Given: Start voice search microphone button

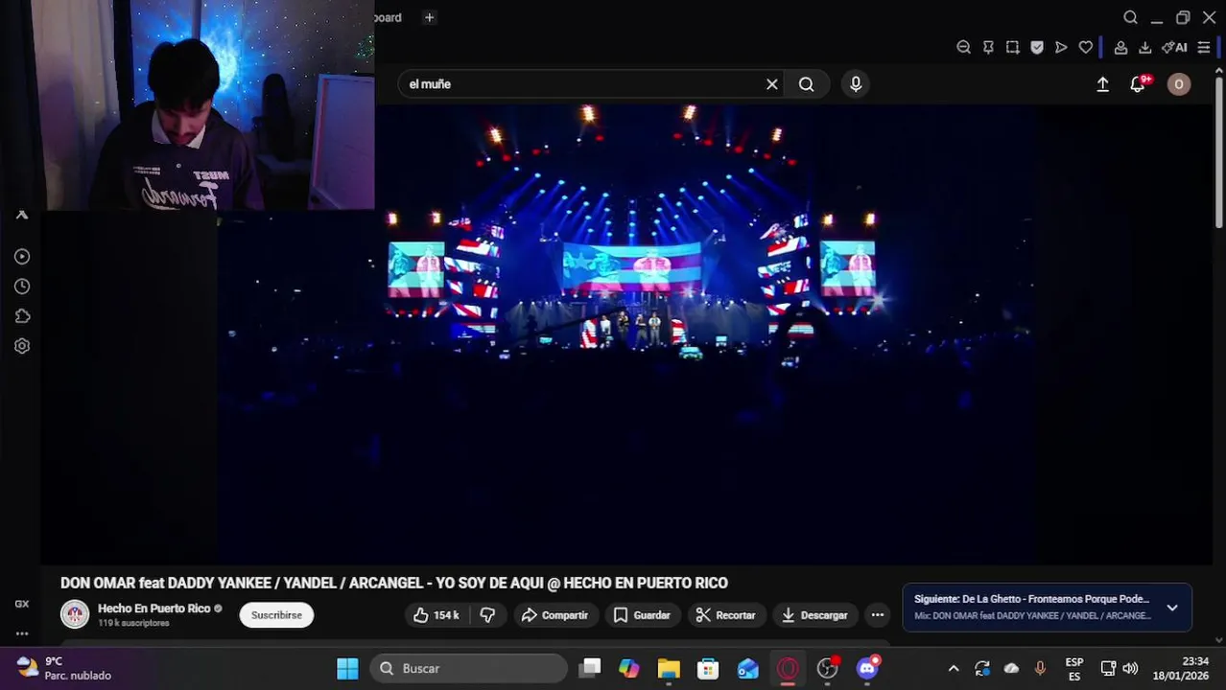Looking at the screenshot, I should [856, 84].
